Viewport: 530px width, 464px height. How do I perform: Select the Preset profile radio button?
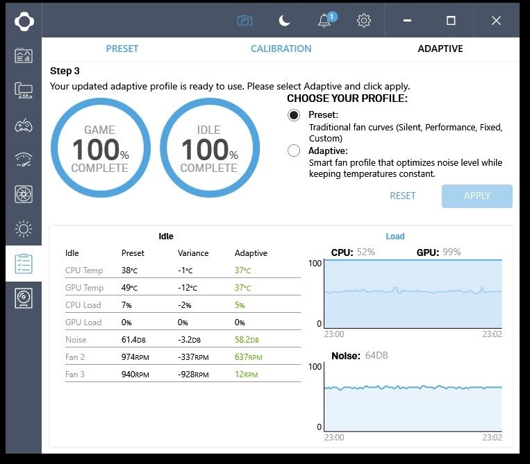(294, 115)
